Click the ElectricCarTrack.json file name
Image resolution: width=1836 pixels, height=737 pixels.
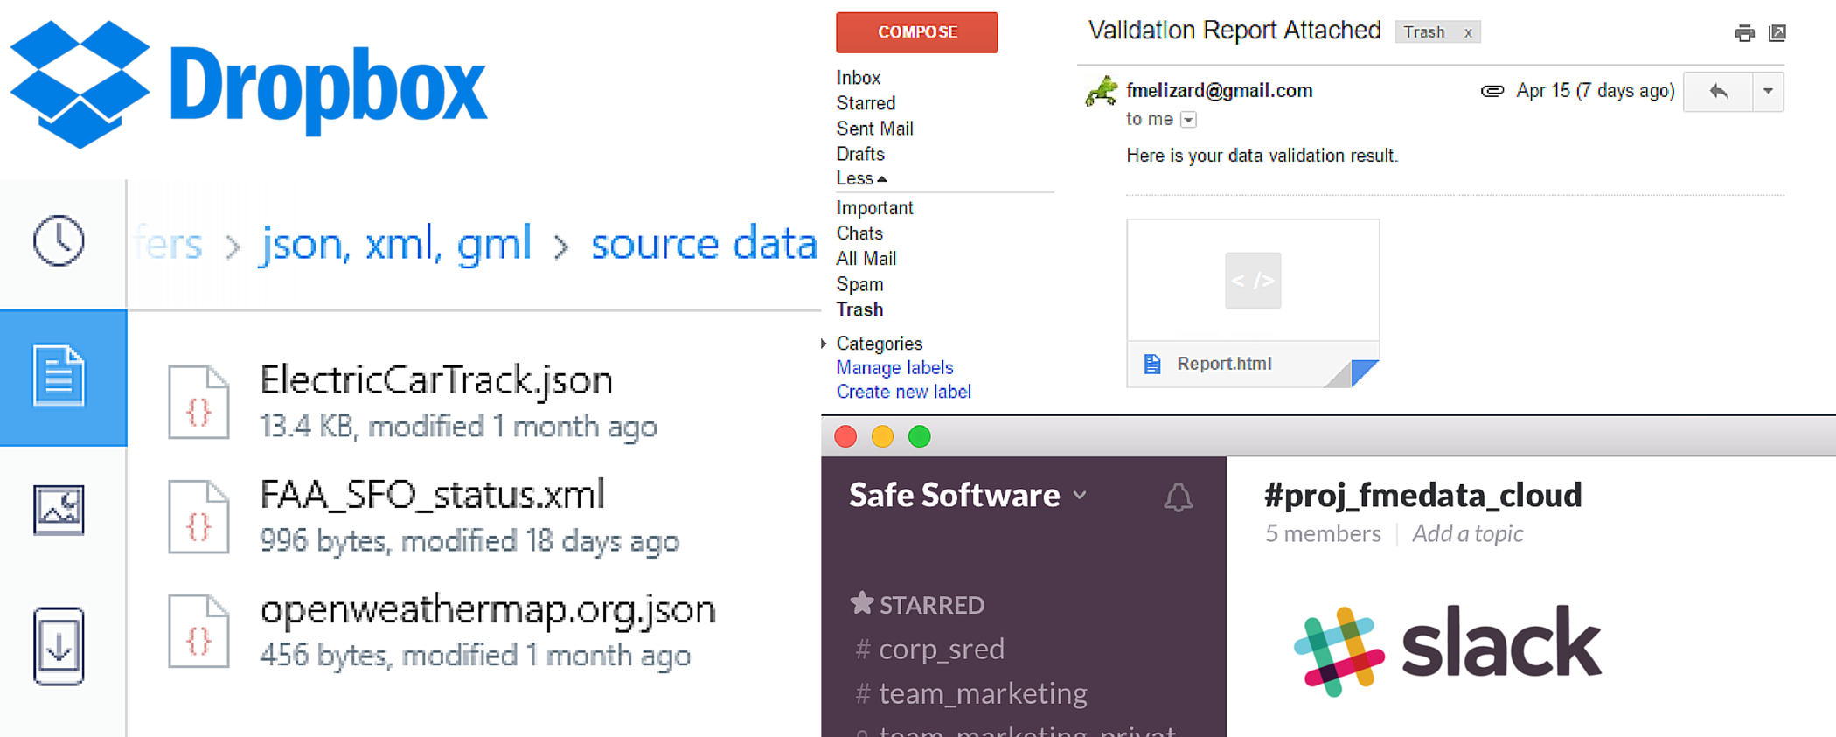click(x=436, y=380)
